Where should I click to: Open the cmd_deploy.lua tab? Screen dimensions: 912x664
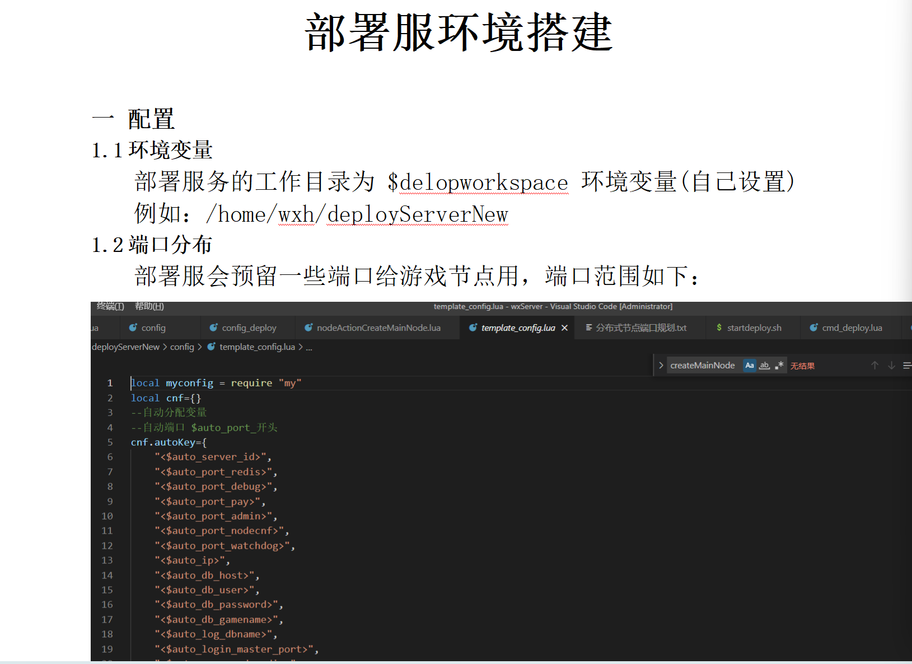852,328
